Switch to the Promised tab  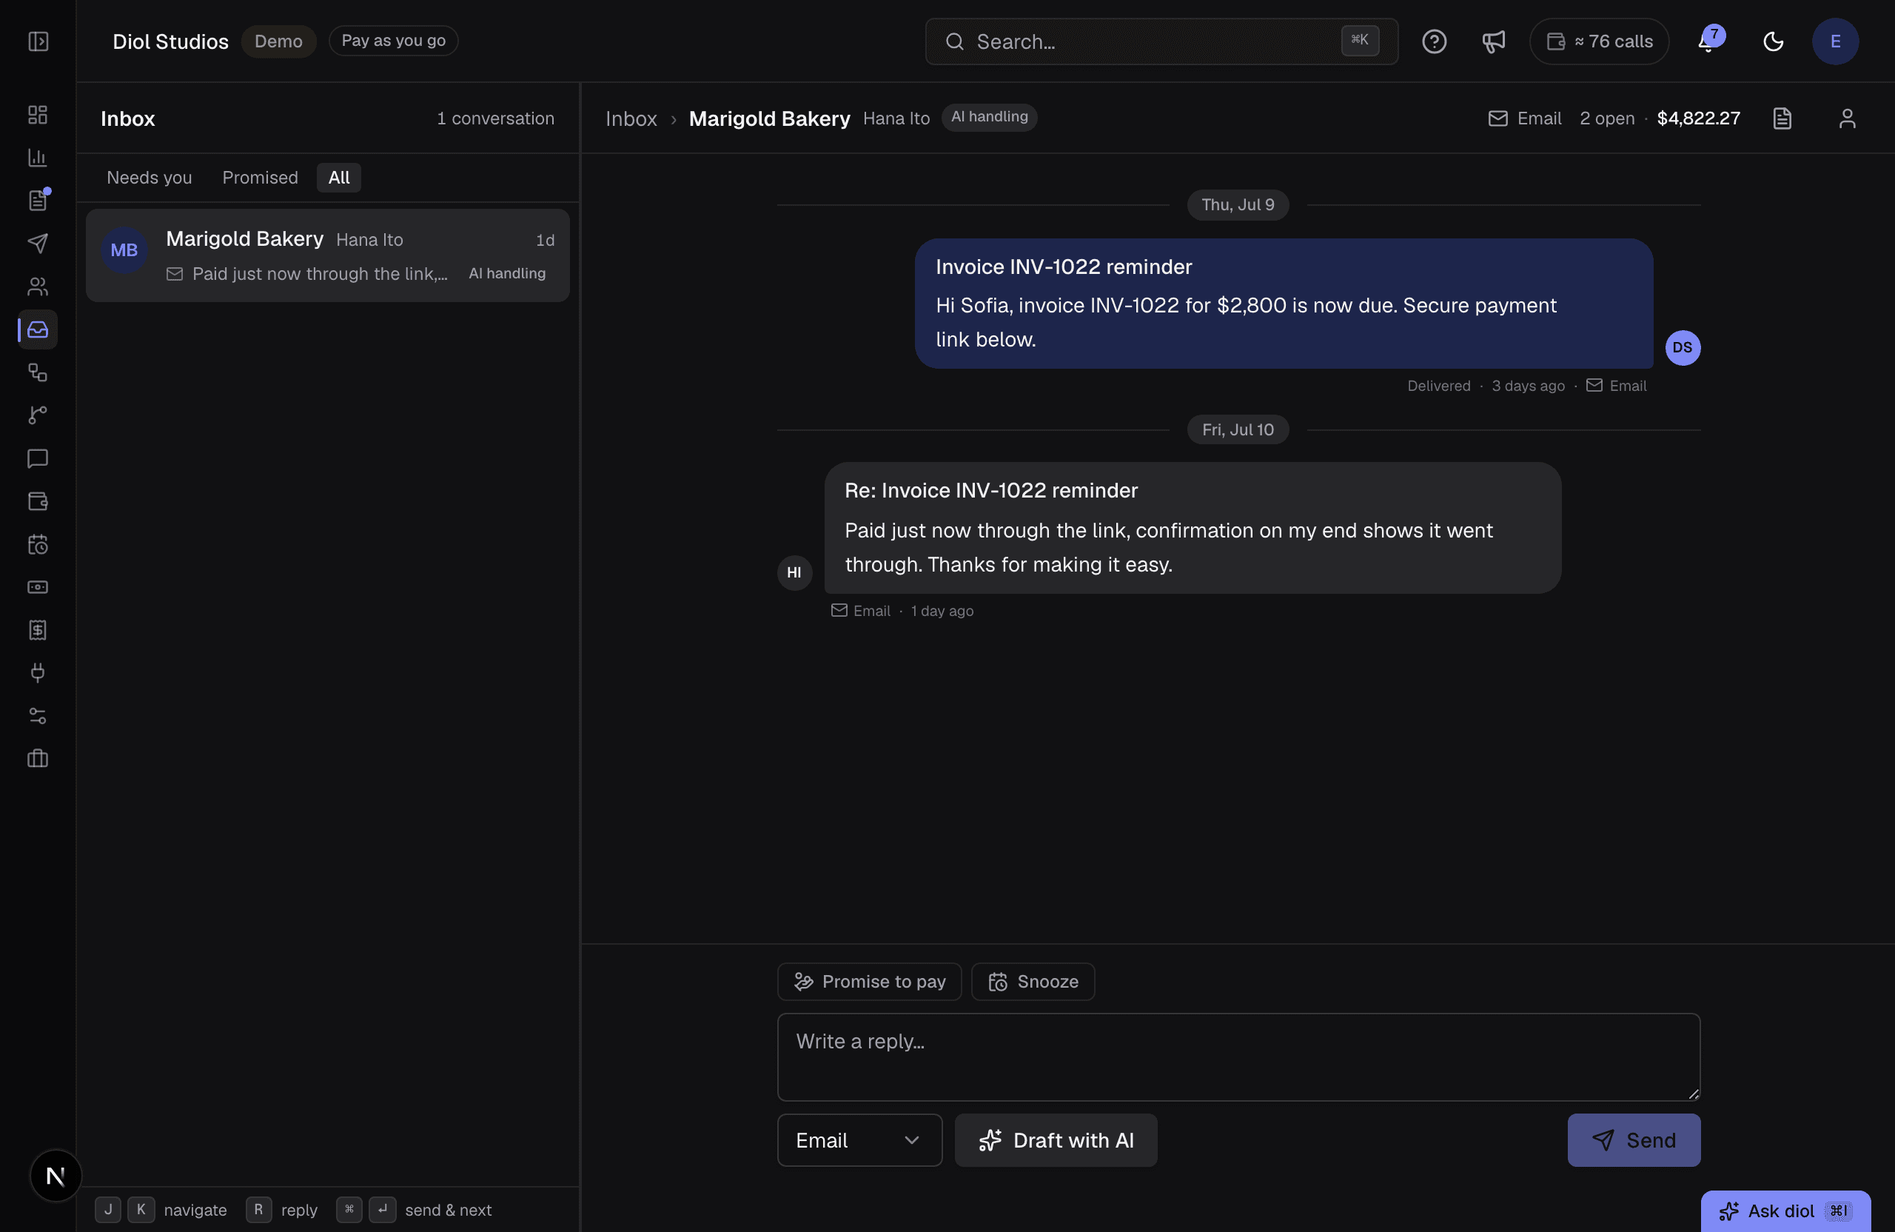click(261, 178)
